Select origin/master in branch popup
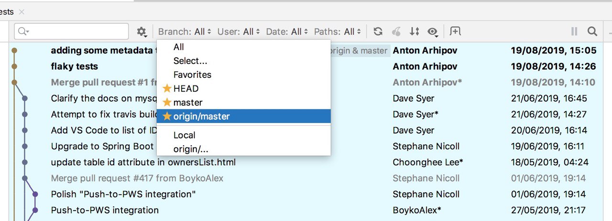612x221 pixels. point(201,116)
